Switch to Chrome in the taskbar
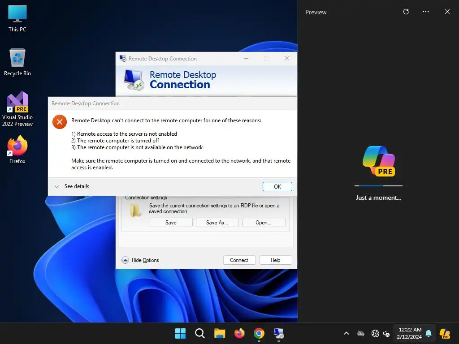This screenshot has height=344, width=459. pos(259,333)
